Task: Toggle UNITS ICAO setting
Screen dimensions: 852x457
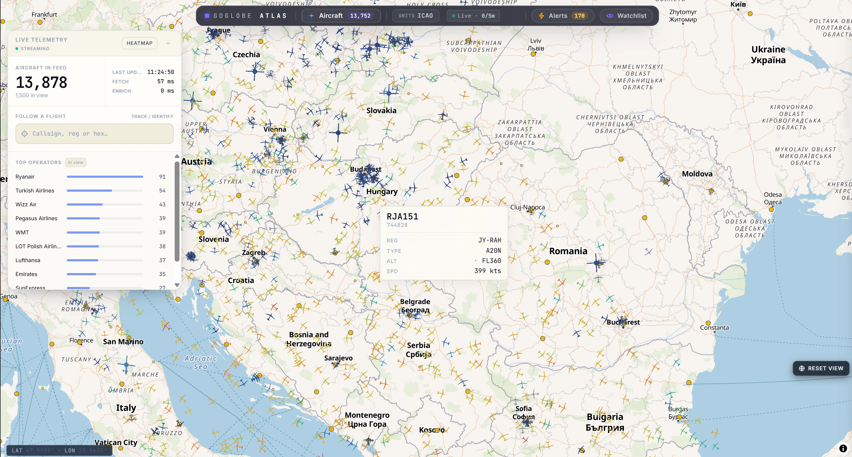Action: (416, 16)
